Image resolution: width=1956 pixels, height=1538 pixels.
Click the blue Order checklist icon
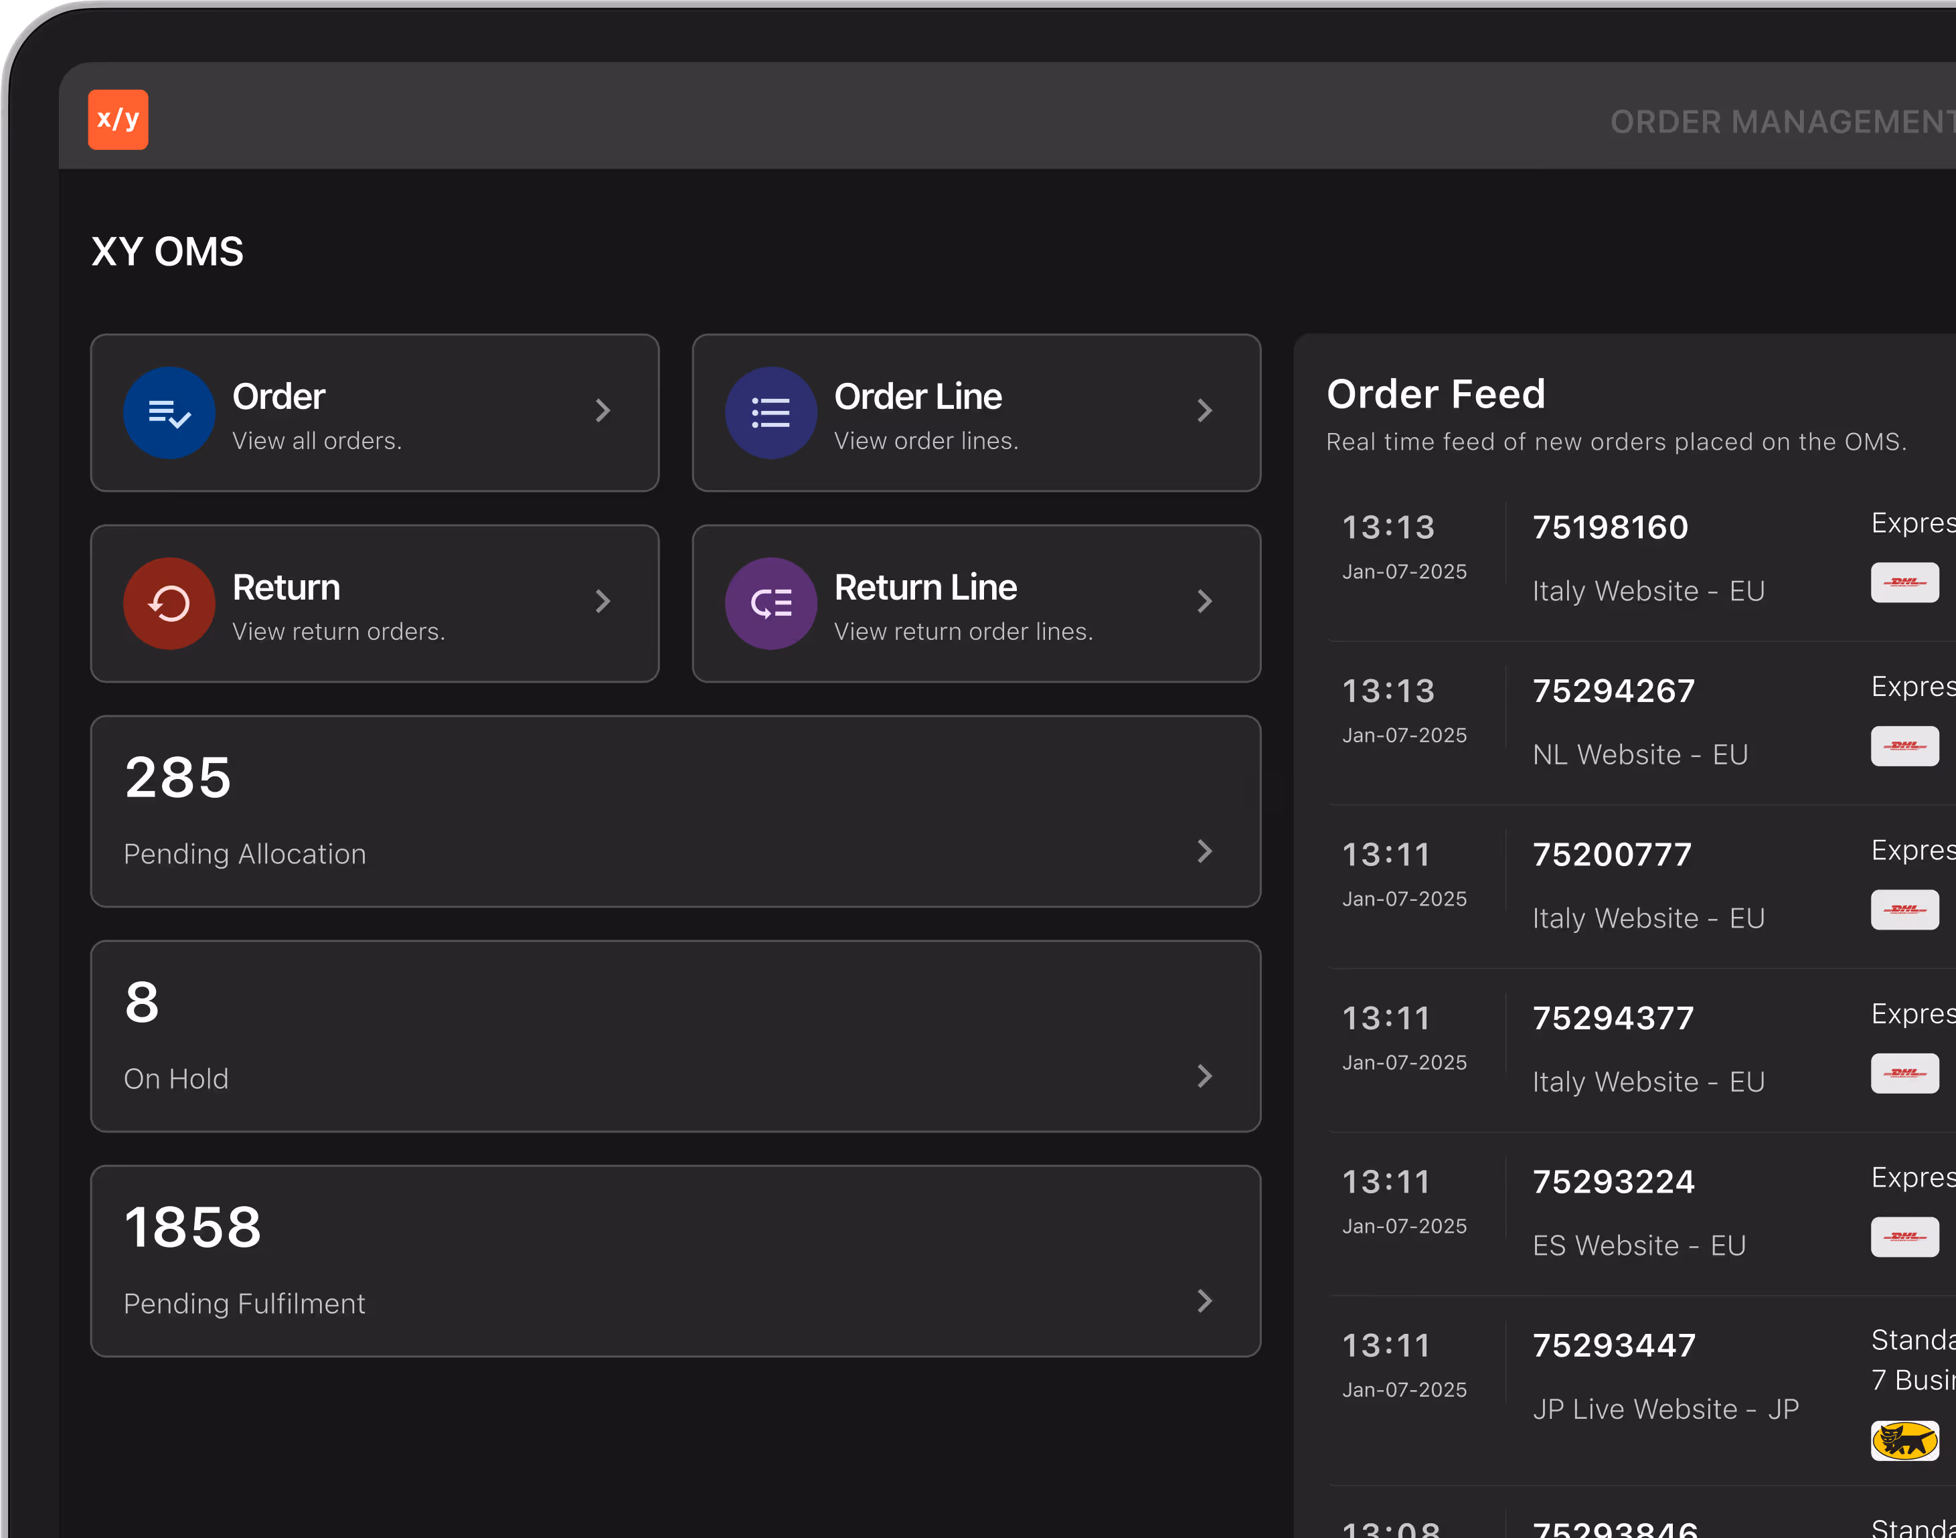point(169,414)
